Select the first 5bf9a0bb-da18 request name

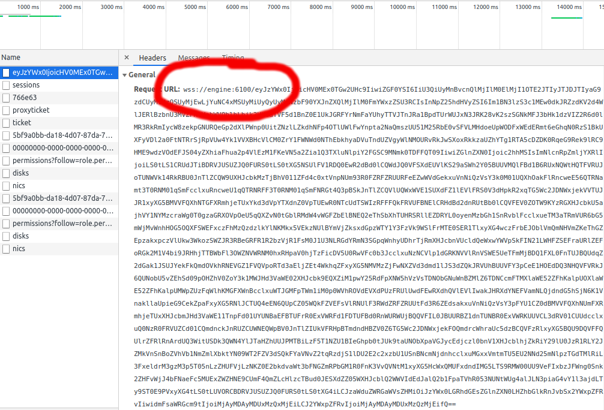(x=62, y=135)
